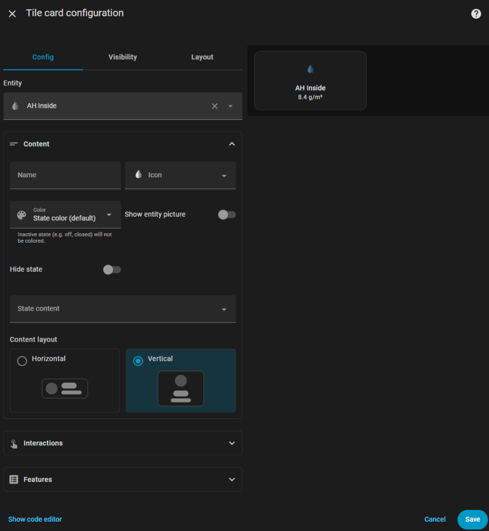Click the AH Inside entity field
Viewport: 489px width, 531px height.
122,106
